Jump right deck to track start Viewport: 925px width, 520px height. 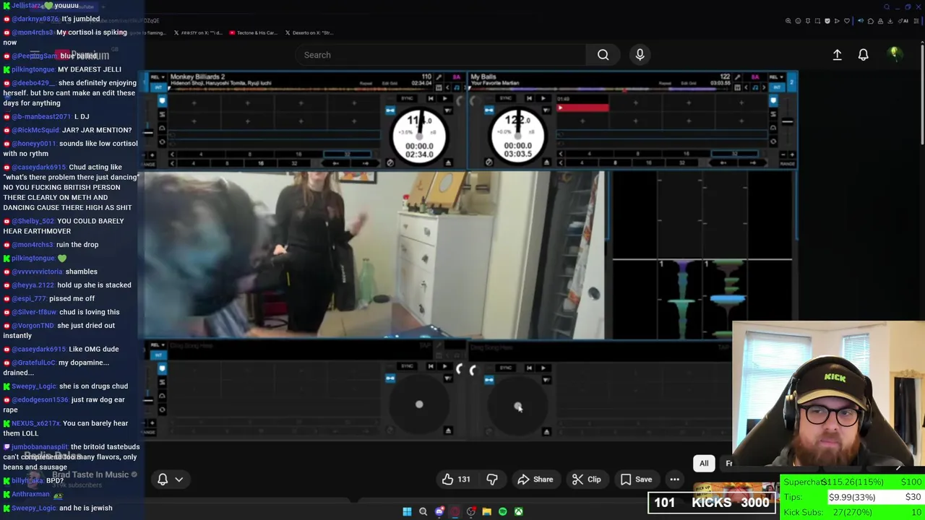click(529, 98)
